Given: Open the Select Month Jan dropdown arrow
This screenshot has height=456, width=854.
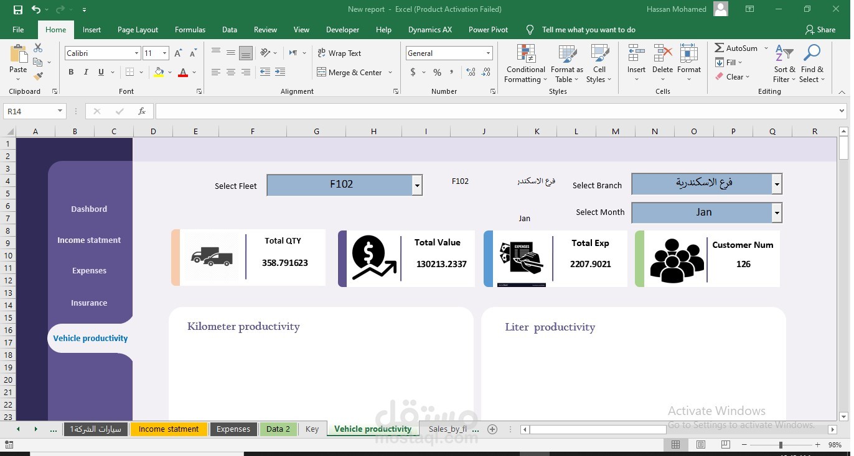Looking at the screenshot, I should click(x=777, y=212).
